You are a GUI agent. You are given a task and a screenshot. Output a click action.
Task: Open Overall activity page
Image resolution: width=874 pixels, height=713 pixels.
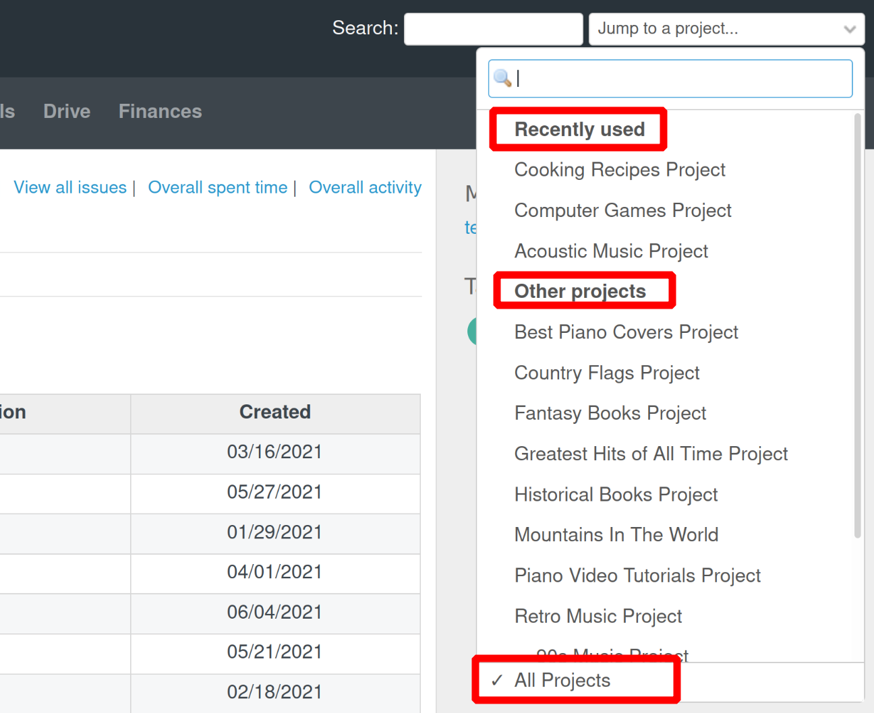click(x=365, y=187)
